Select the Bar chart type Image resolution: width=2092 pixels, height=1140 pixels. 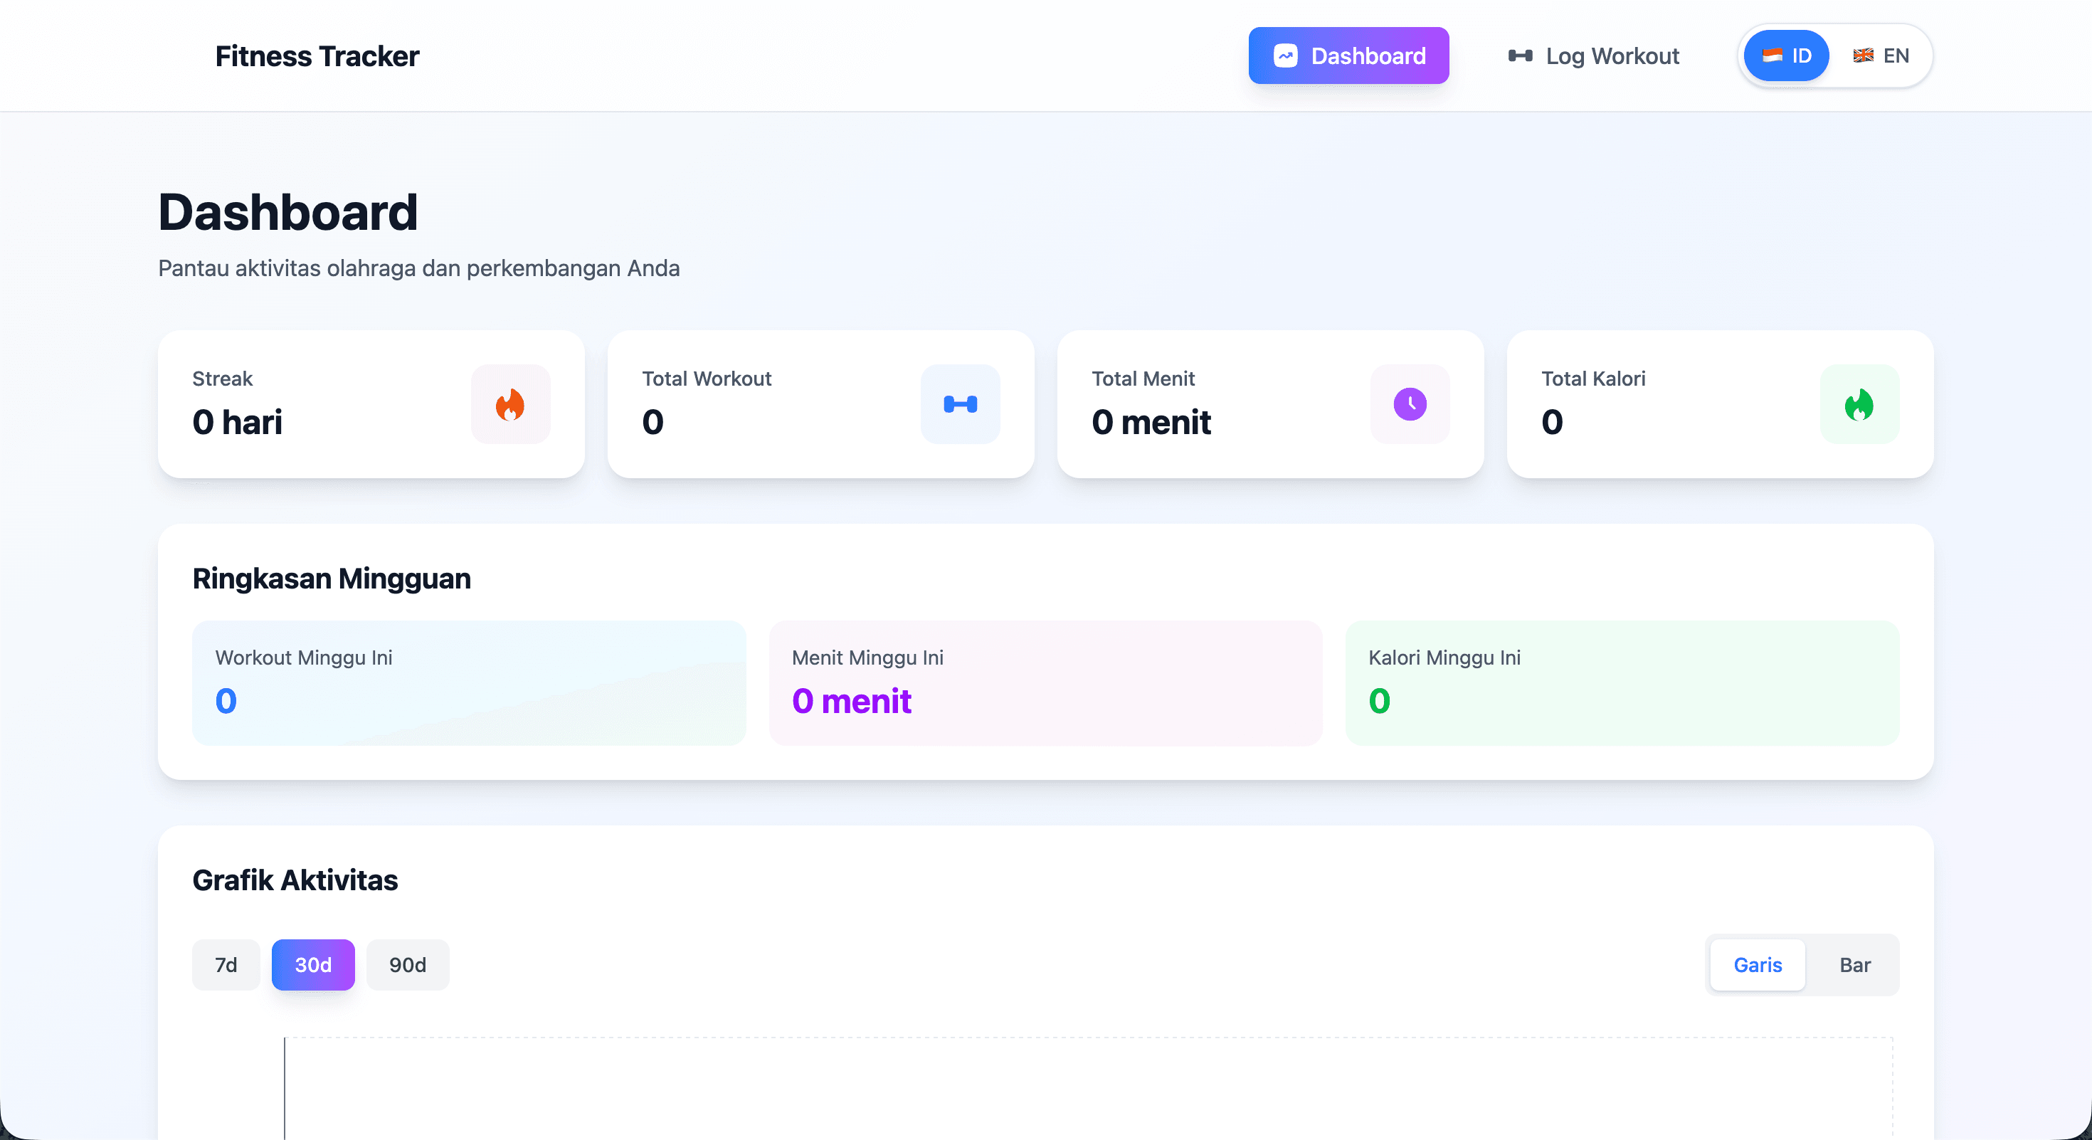tap(1855, 965)
